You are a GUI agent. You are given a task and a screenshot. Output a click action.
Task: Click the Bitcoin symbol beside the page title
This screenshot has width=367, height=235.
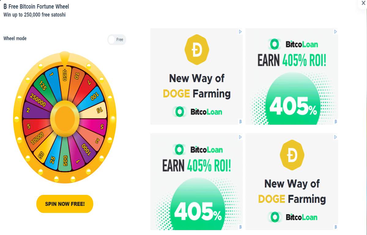[x=5, y=6]
